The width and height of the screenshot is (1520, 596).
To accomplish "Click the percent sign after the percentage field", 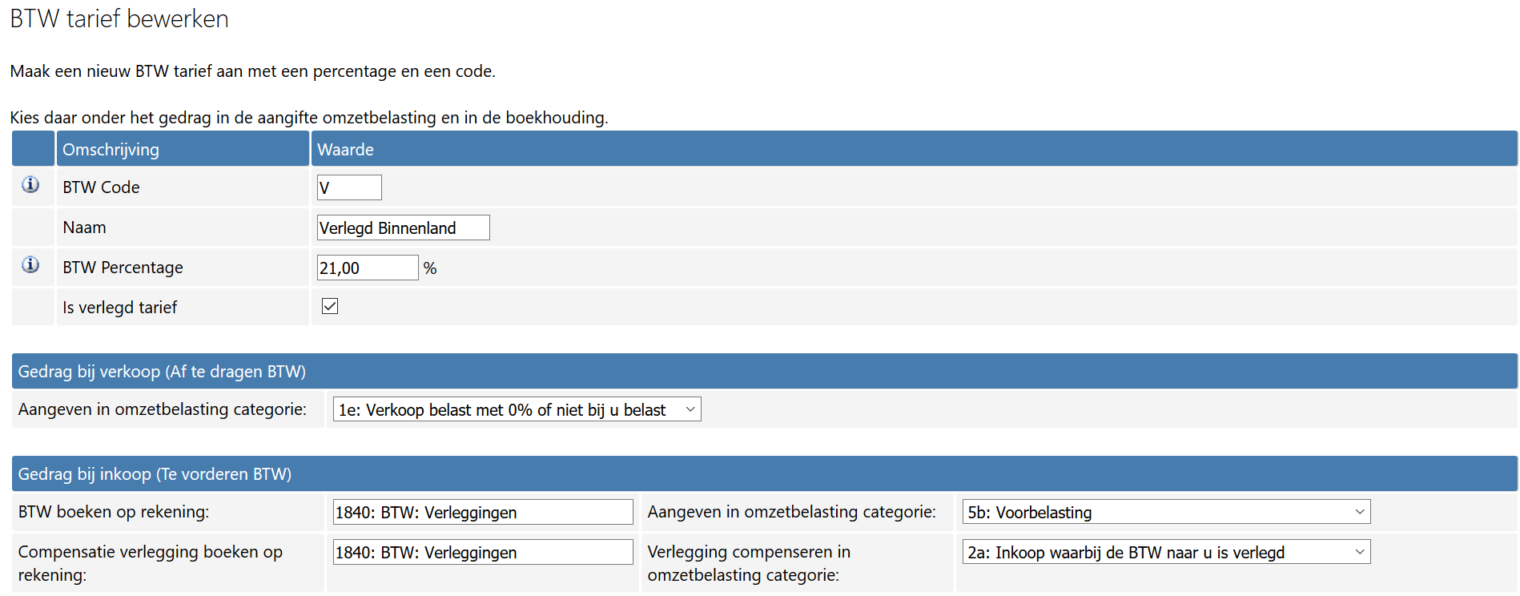I will point(430,268).
